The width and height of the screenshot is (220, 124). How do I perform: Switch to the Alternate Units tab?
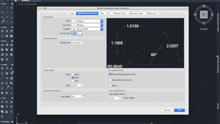click(136, 13)
